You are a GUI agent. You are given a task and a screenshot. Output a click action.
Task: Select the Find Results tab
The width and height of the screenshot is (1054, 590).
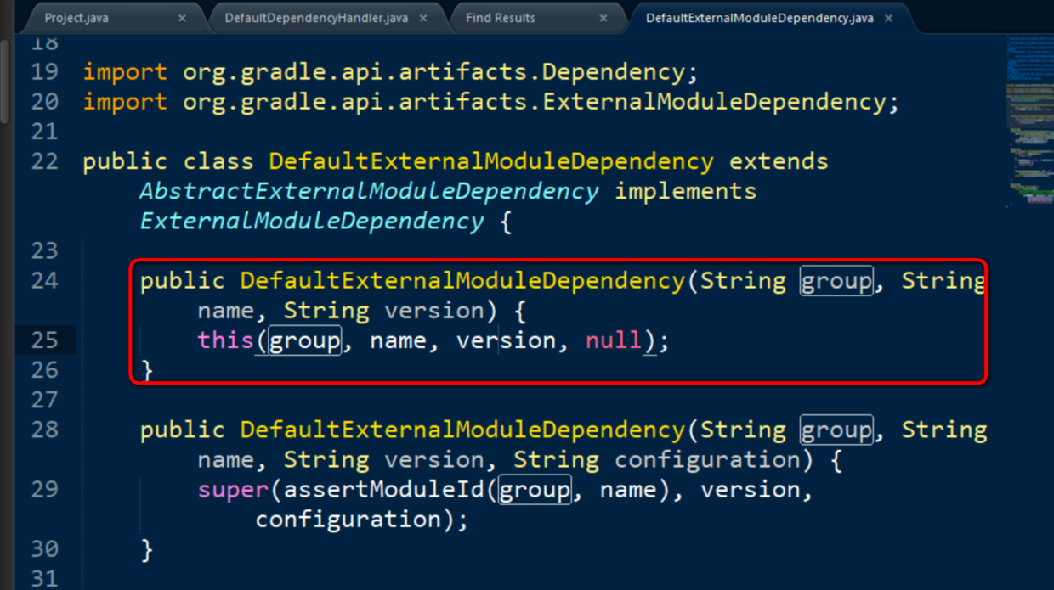pyautogui.click(x=501, y=17)
